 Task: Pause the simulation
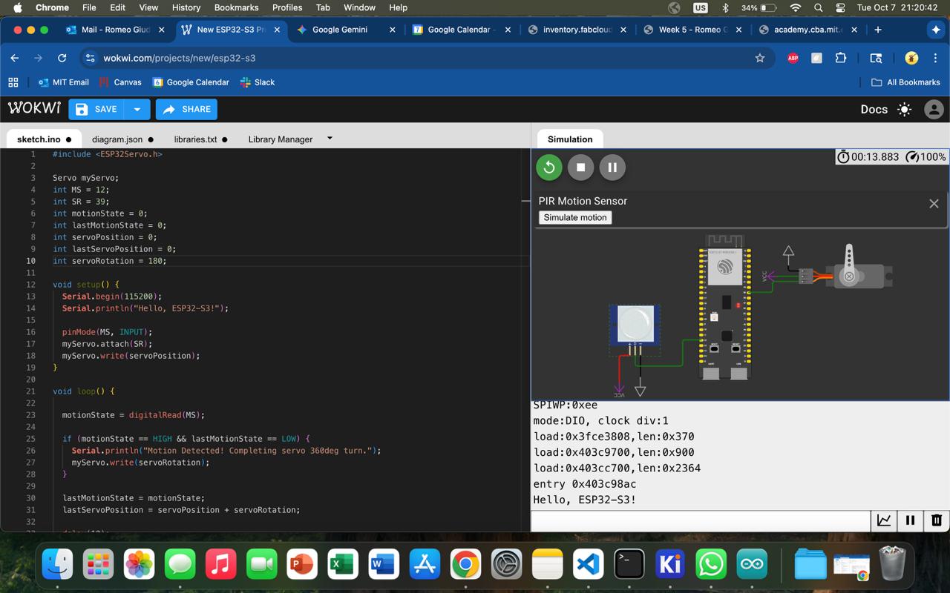point(612,168)
